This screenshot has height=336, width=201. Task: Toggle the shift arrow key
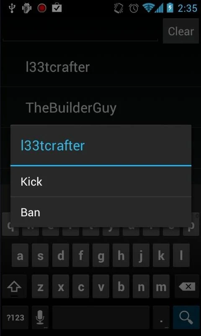pos(14,286)
